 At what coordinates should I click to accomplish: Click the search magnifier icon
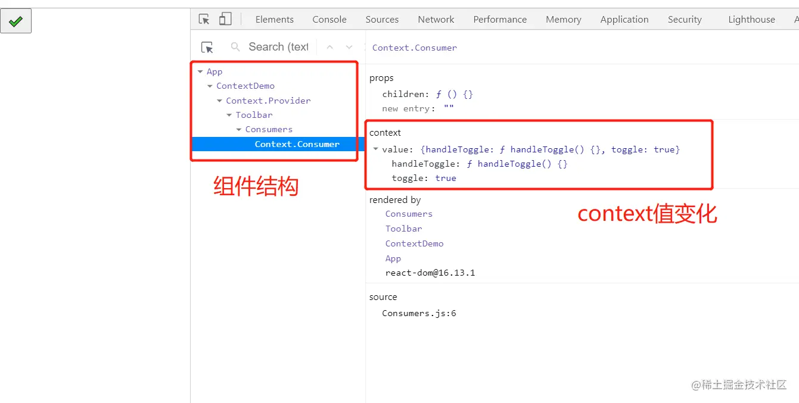[235, 47]
